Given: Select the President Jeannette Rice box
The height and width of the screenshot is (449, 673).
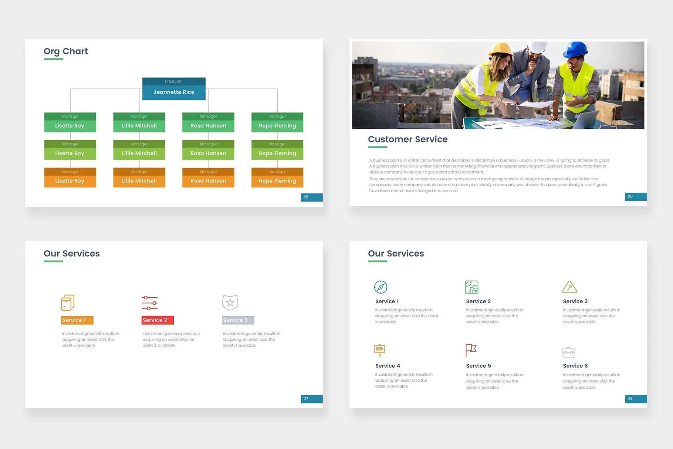Looking at the screenshot, I should (174, 89).
